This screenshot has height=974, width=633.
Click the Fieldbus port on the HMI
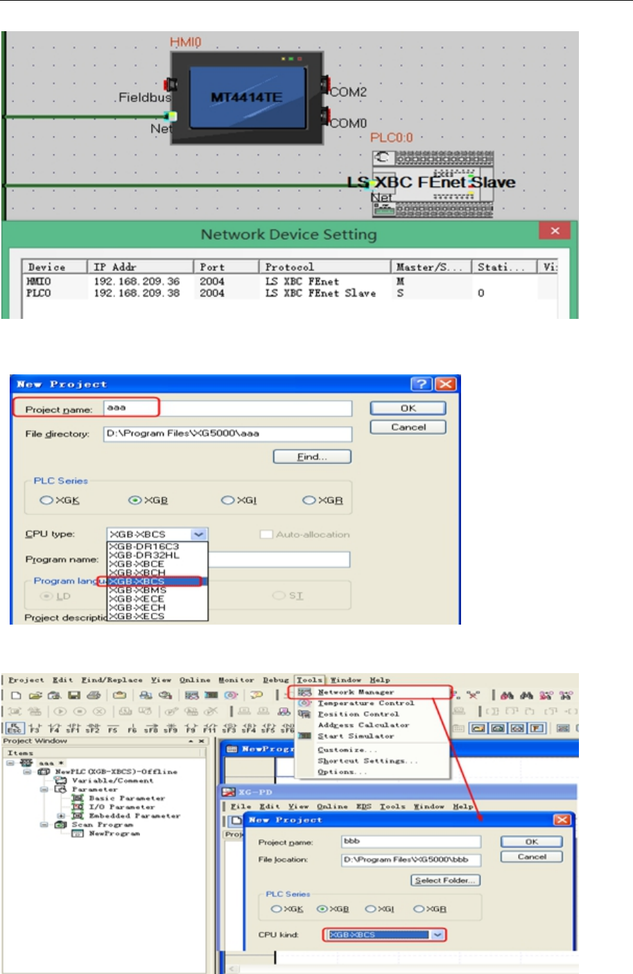[x=170, y=85]
